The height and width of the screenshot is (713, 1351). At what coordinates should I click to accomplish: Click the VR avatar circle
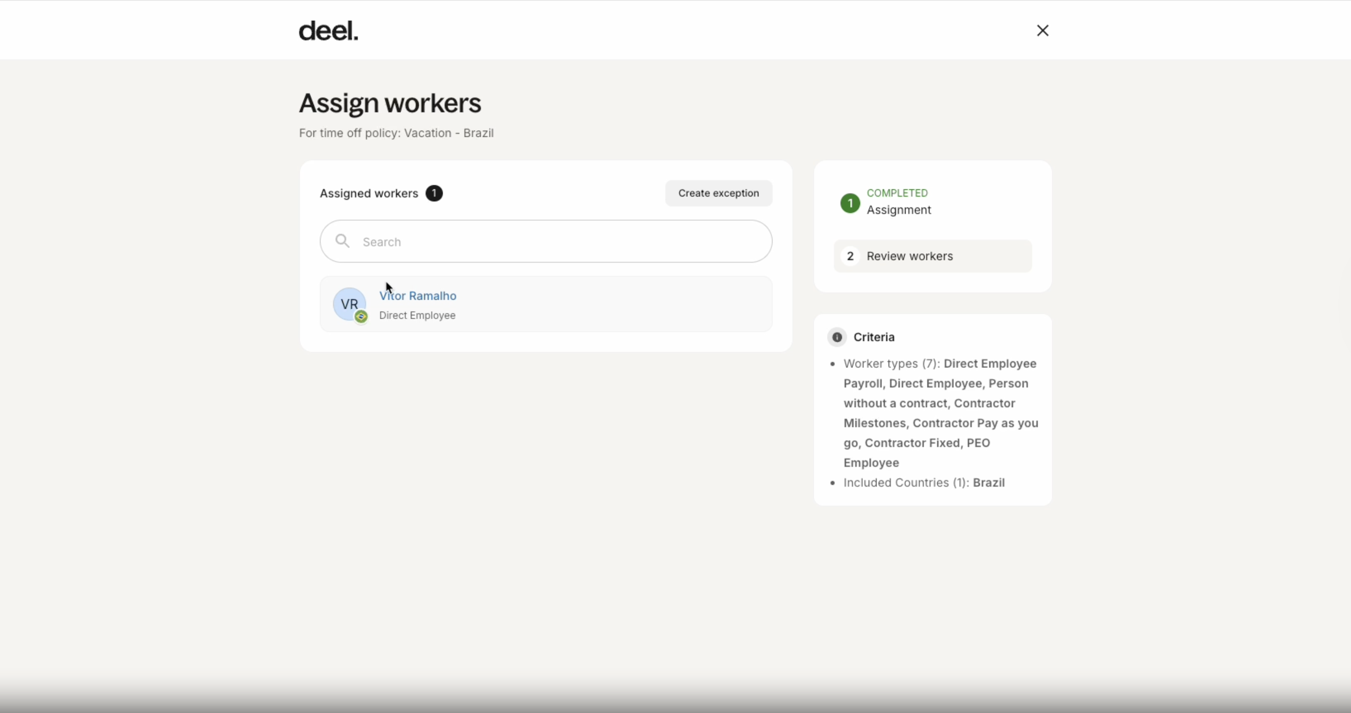[x=349, y=303]
